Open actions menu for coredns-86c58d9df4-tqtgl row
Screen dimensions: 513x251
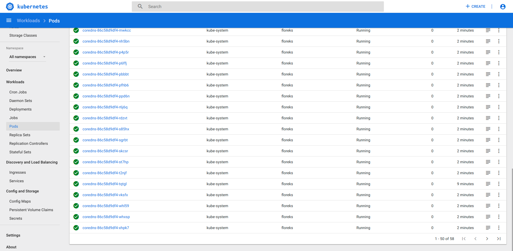499,184
